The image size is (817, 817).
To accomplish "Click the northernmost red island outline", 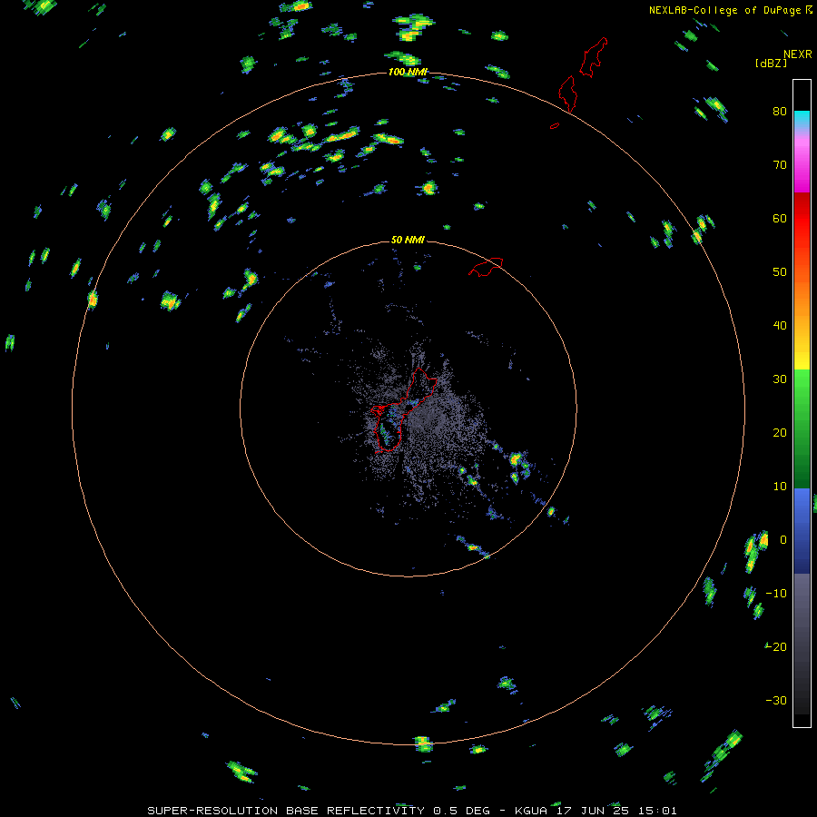I will 594,57.
